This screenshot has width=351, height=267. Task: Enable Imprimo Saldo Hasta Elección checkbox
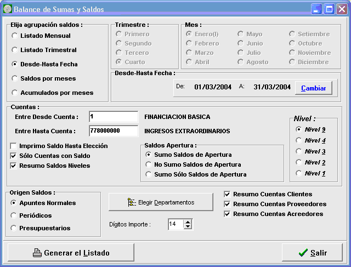click(x=14, y=146)
